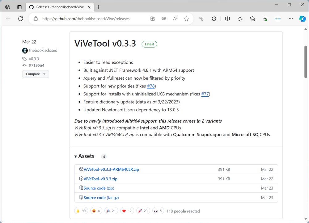
Task: Click the link icon in the toolbar
Action: coord(201,19)
